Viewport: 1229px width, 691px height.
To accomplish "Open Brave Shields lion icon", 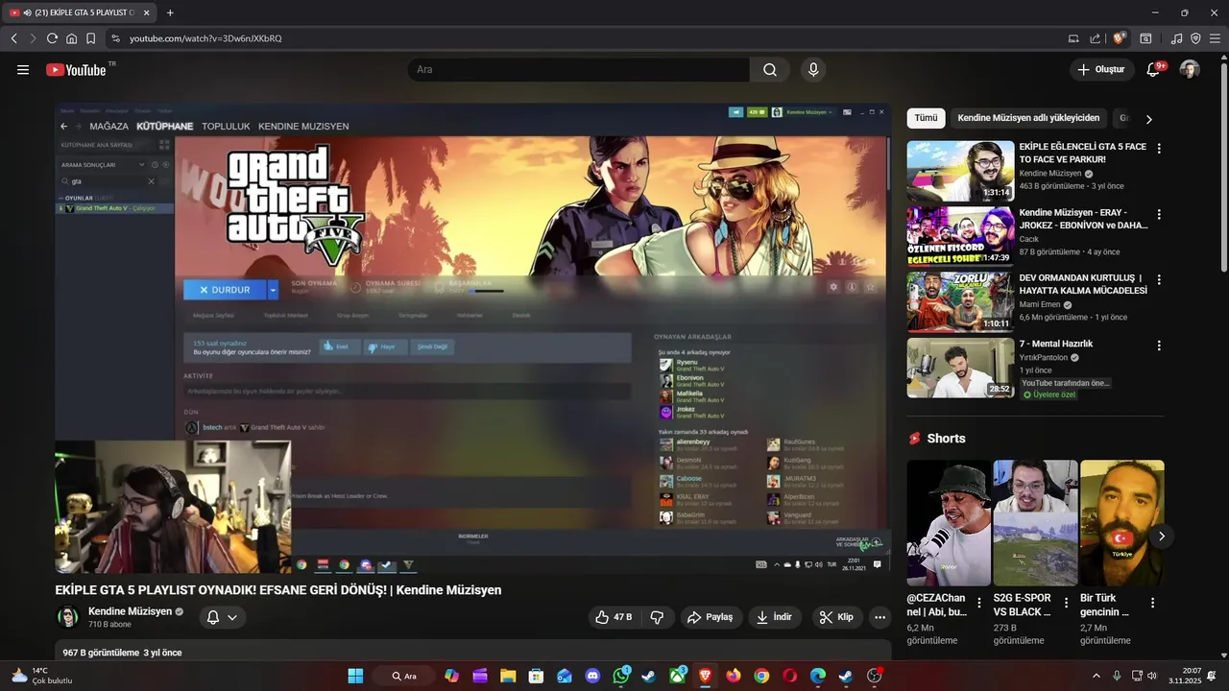I will (x=1120, y=38).
